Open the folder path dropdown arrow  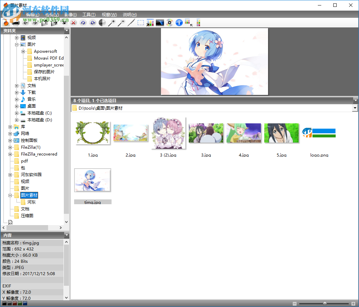(x=355, y=108)
